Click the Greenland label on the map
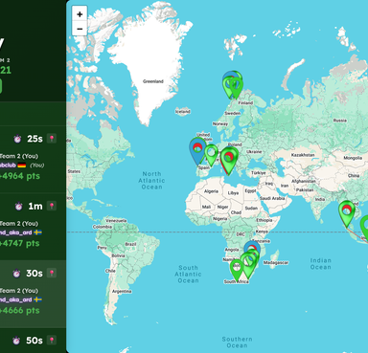 point(153,81)
